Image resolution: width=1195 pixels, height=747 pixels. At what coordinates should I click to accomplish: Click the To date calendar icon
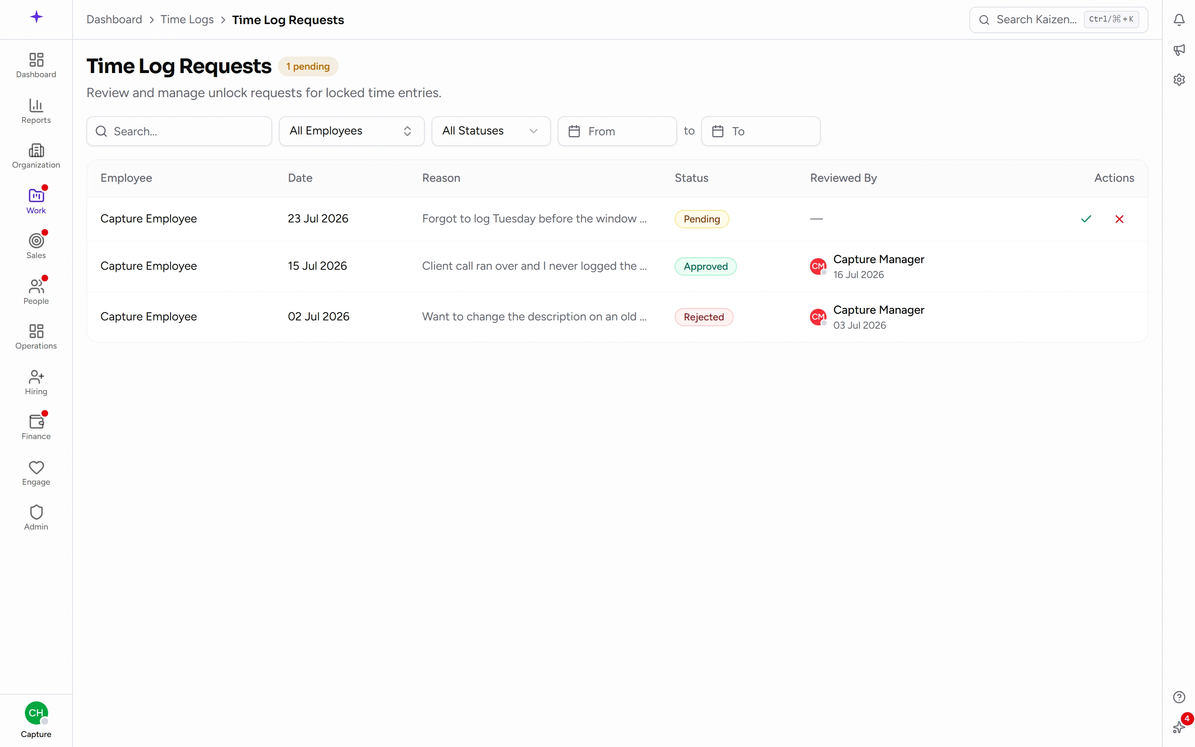717,132
